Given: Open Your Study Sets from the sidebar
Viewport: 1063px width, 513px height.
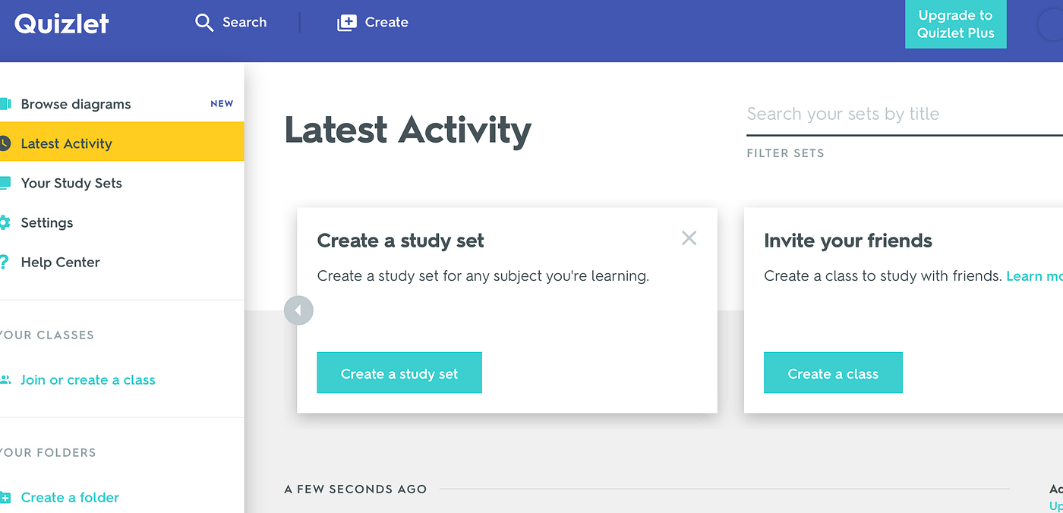Looking at the screenshot, I should (x=71, y=183).
